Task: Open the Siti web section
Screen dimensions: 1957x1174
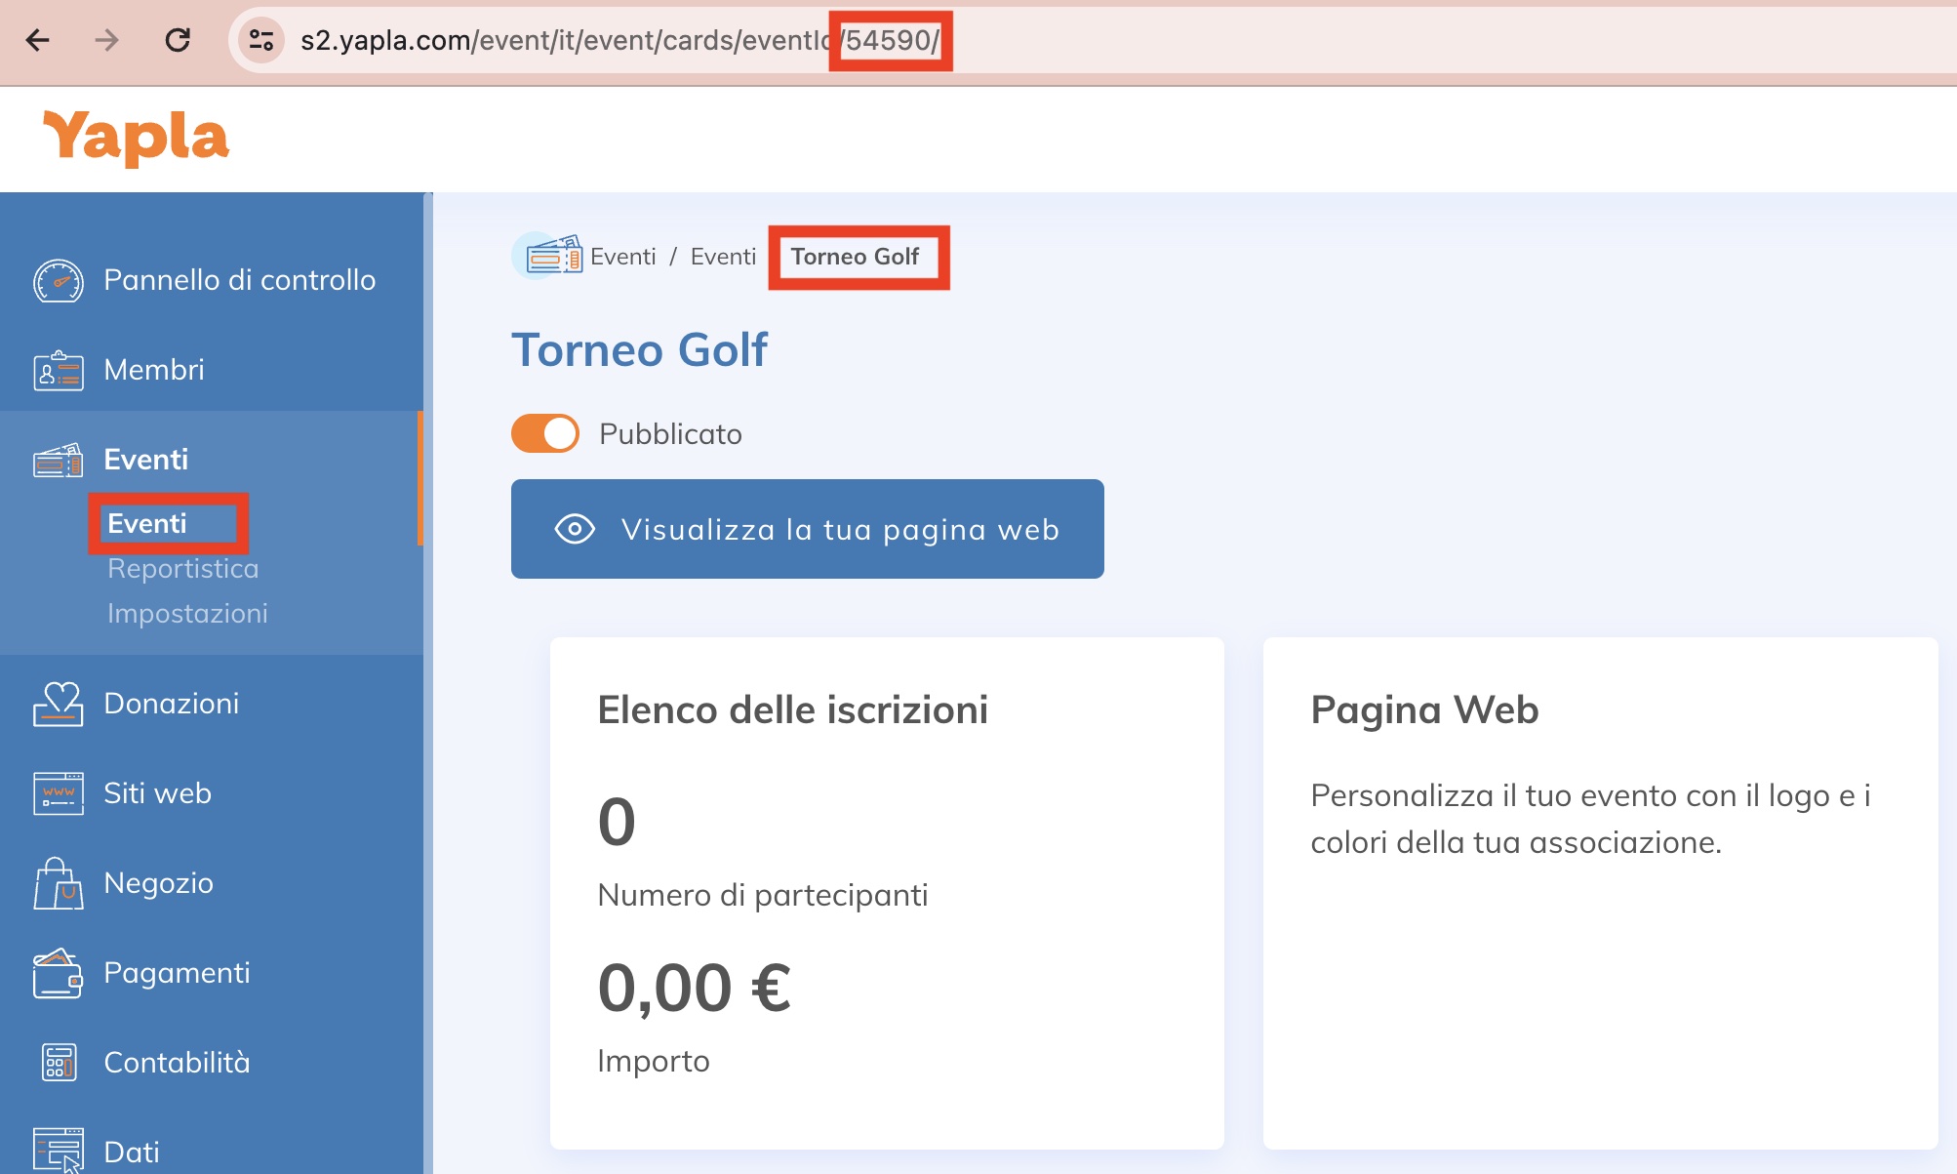Action: pos(158,793)
